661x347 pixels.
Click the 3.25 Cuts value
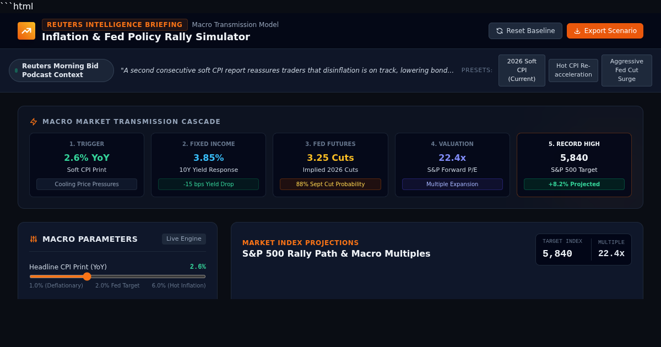pos(330,158)
